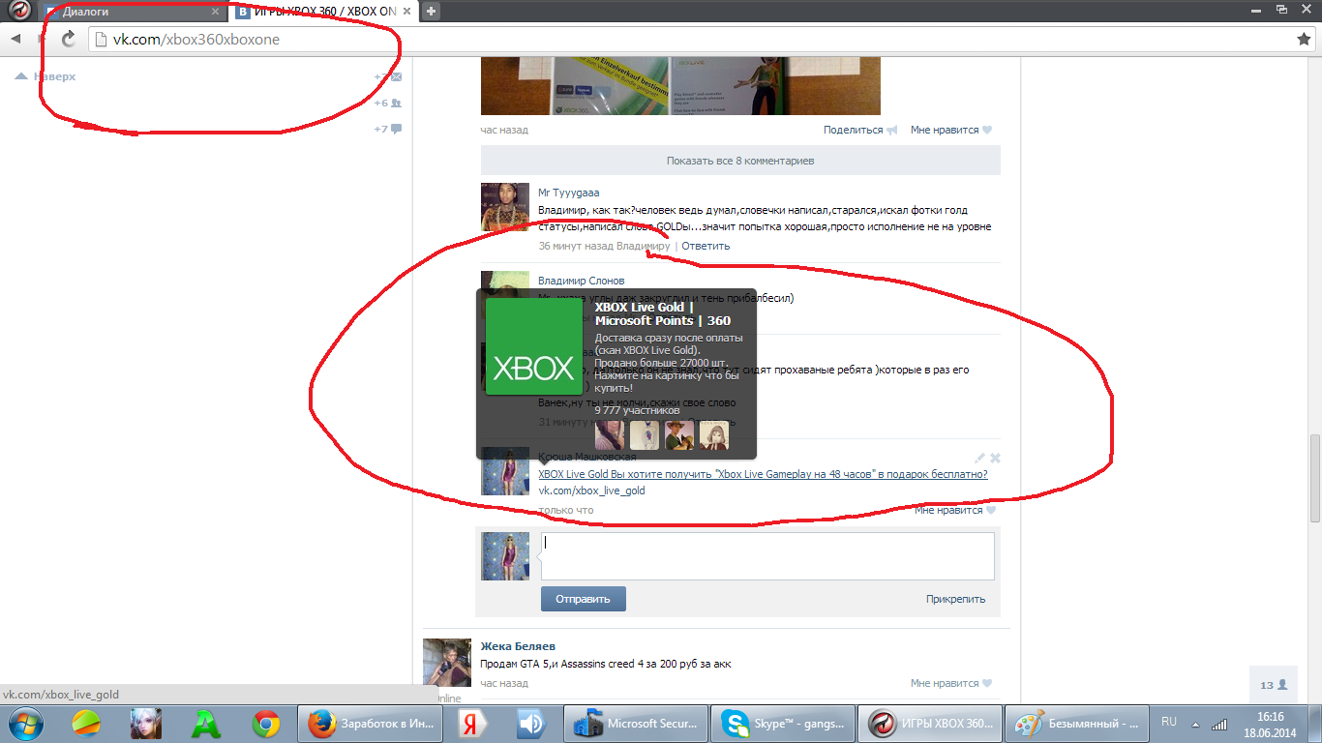Open the 'vk.com/xbox_live_gold' link under Ксюша's comment

click(591, 490)
